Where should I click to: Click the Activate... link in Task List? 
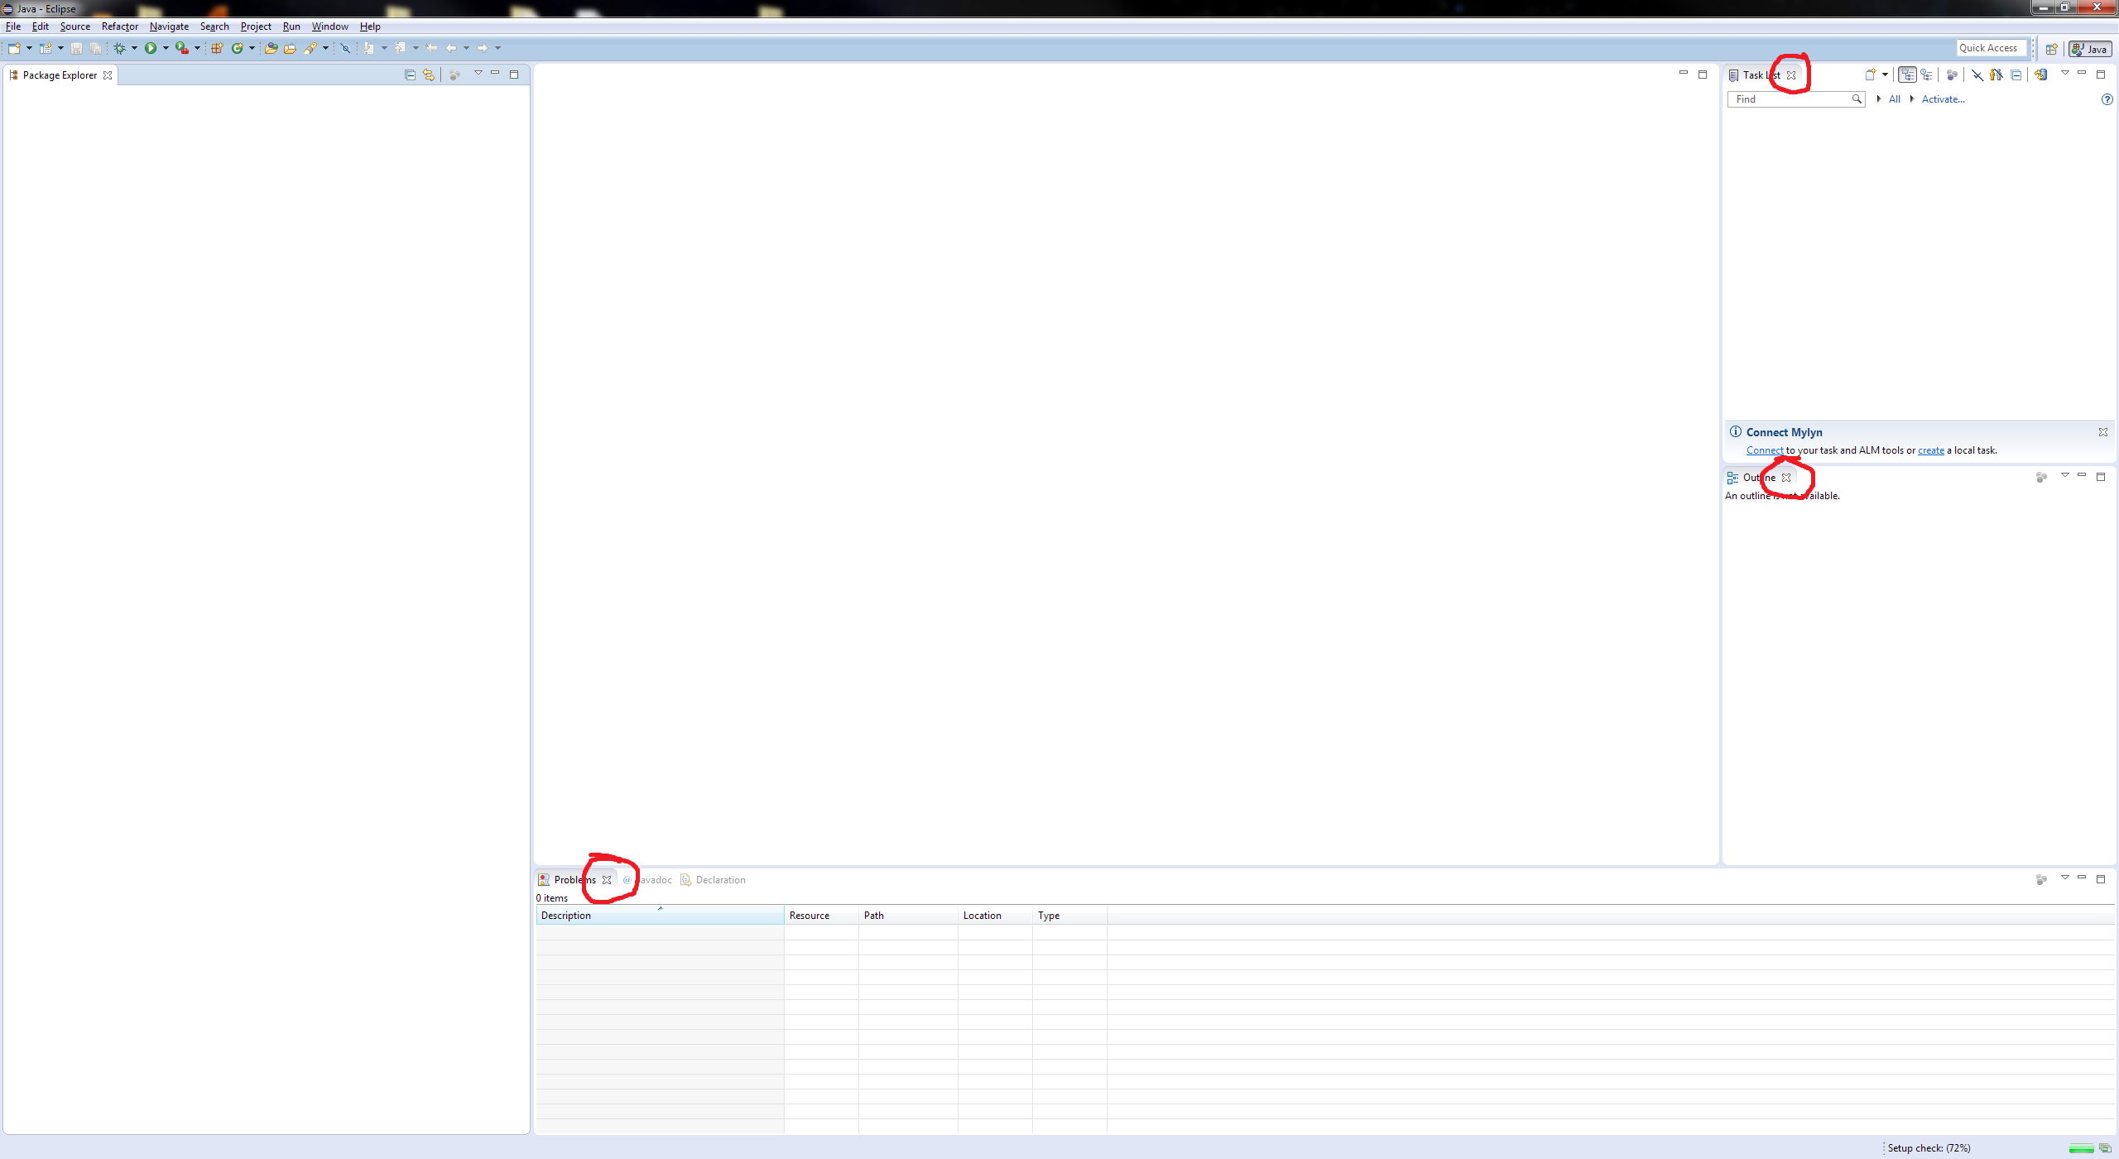pos(1942,99)
